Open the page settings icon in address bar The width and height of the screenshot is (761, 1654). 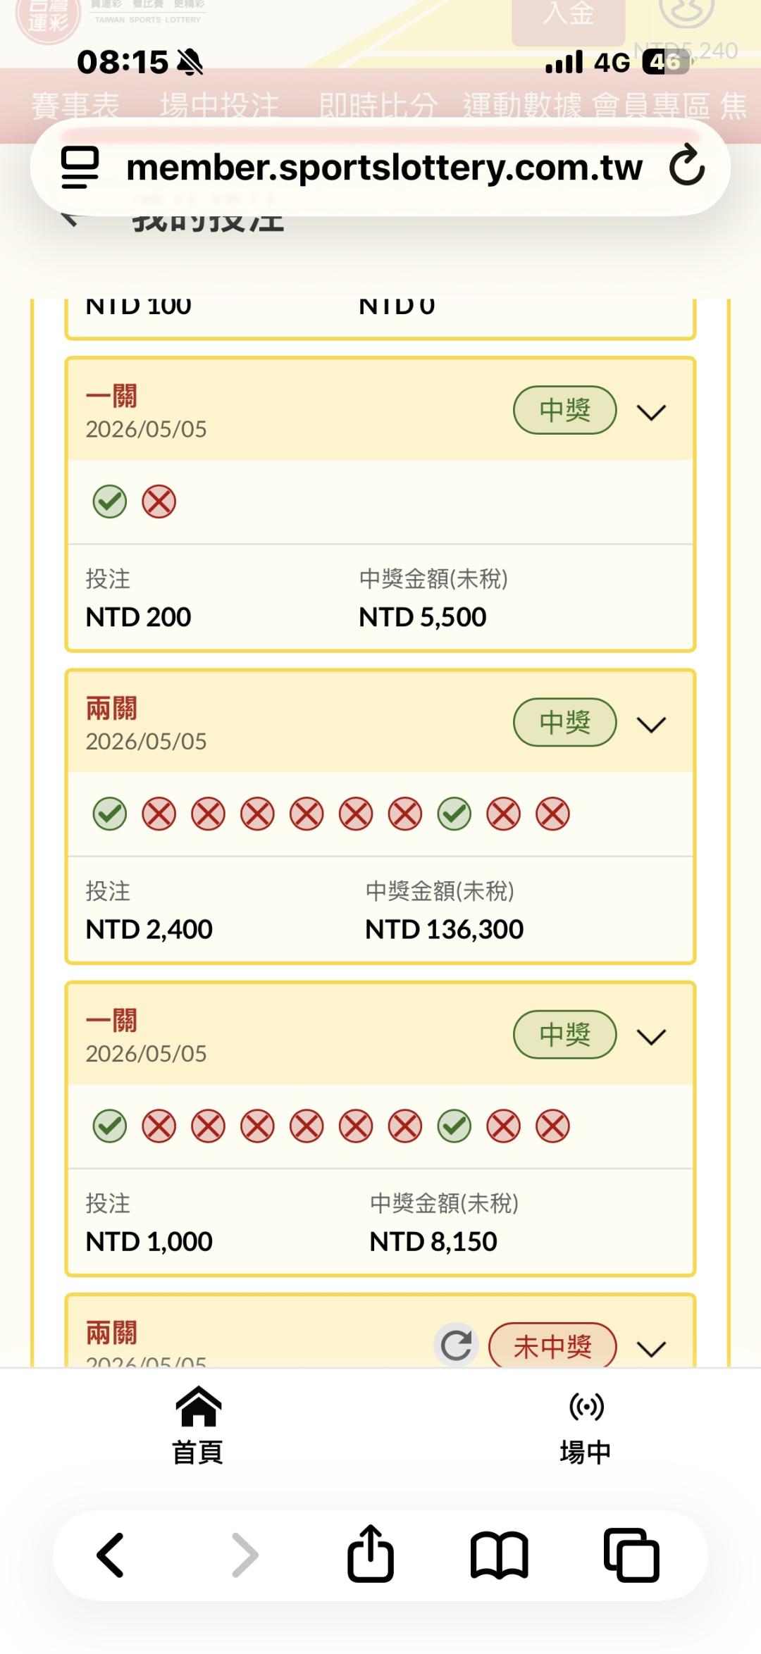[80, 167]
